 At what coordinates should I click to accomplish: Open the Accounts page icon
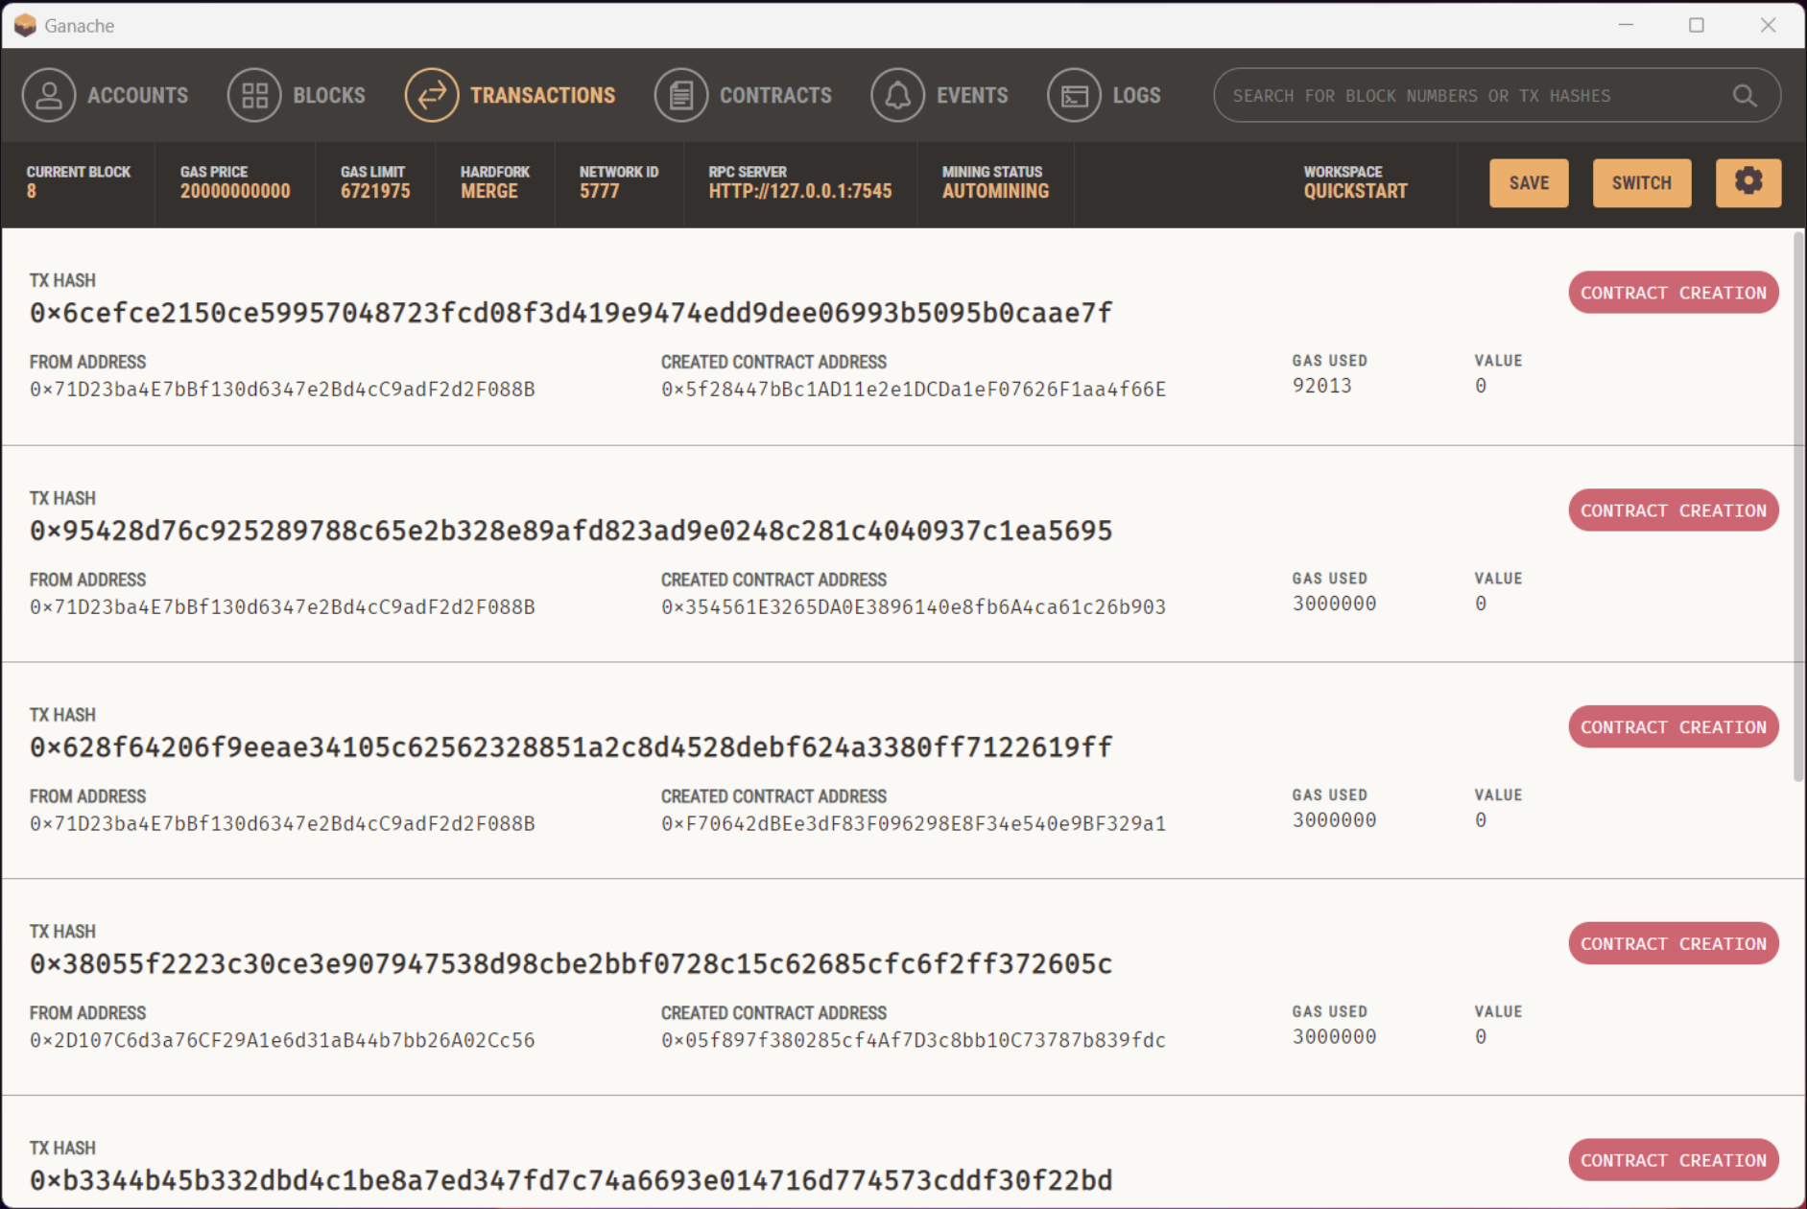[x=49, y=95]
